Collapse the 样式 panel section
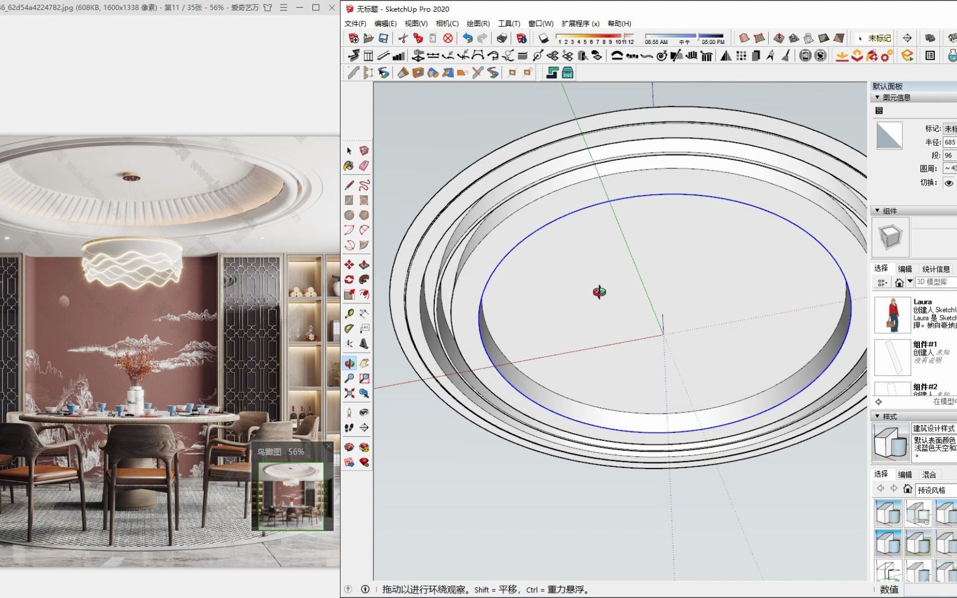This screenshot has width=957, height=598. 877,416
